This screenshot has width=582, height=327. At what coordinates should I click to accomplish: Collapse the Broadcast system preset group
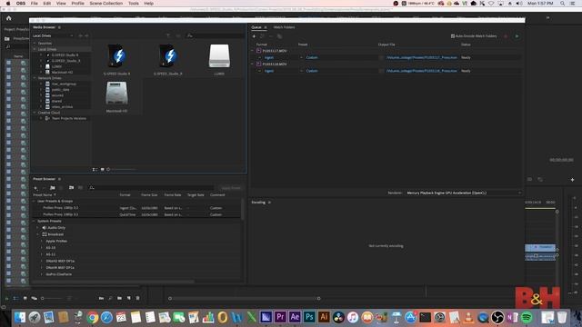(37, 234)
